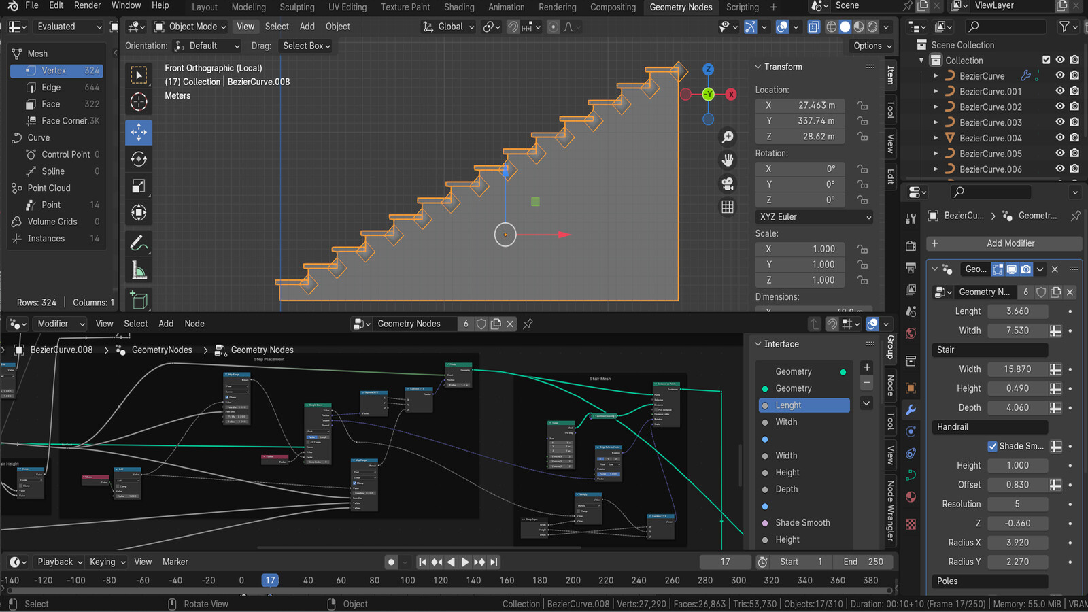Viewport: 1088px width, 612px height.
Task: Disable render visibility for BezierCurve.005
Action: 1074,154
